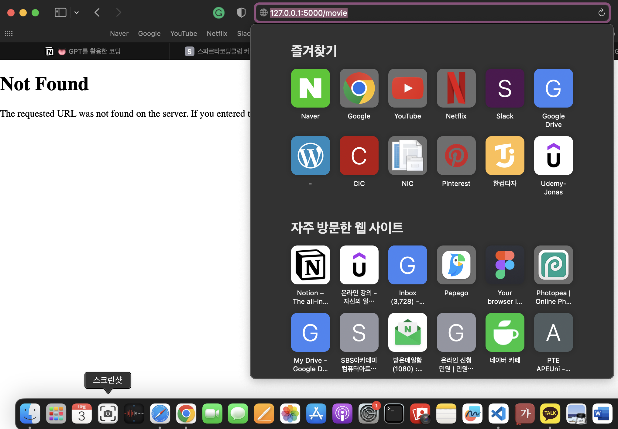Open Podcasts from the Dock
618x429 pixels.
pos(342,413)
